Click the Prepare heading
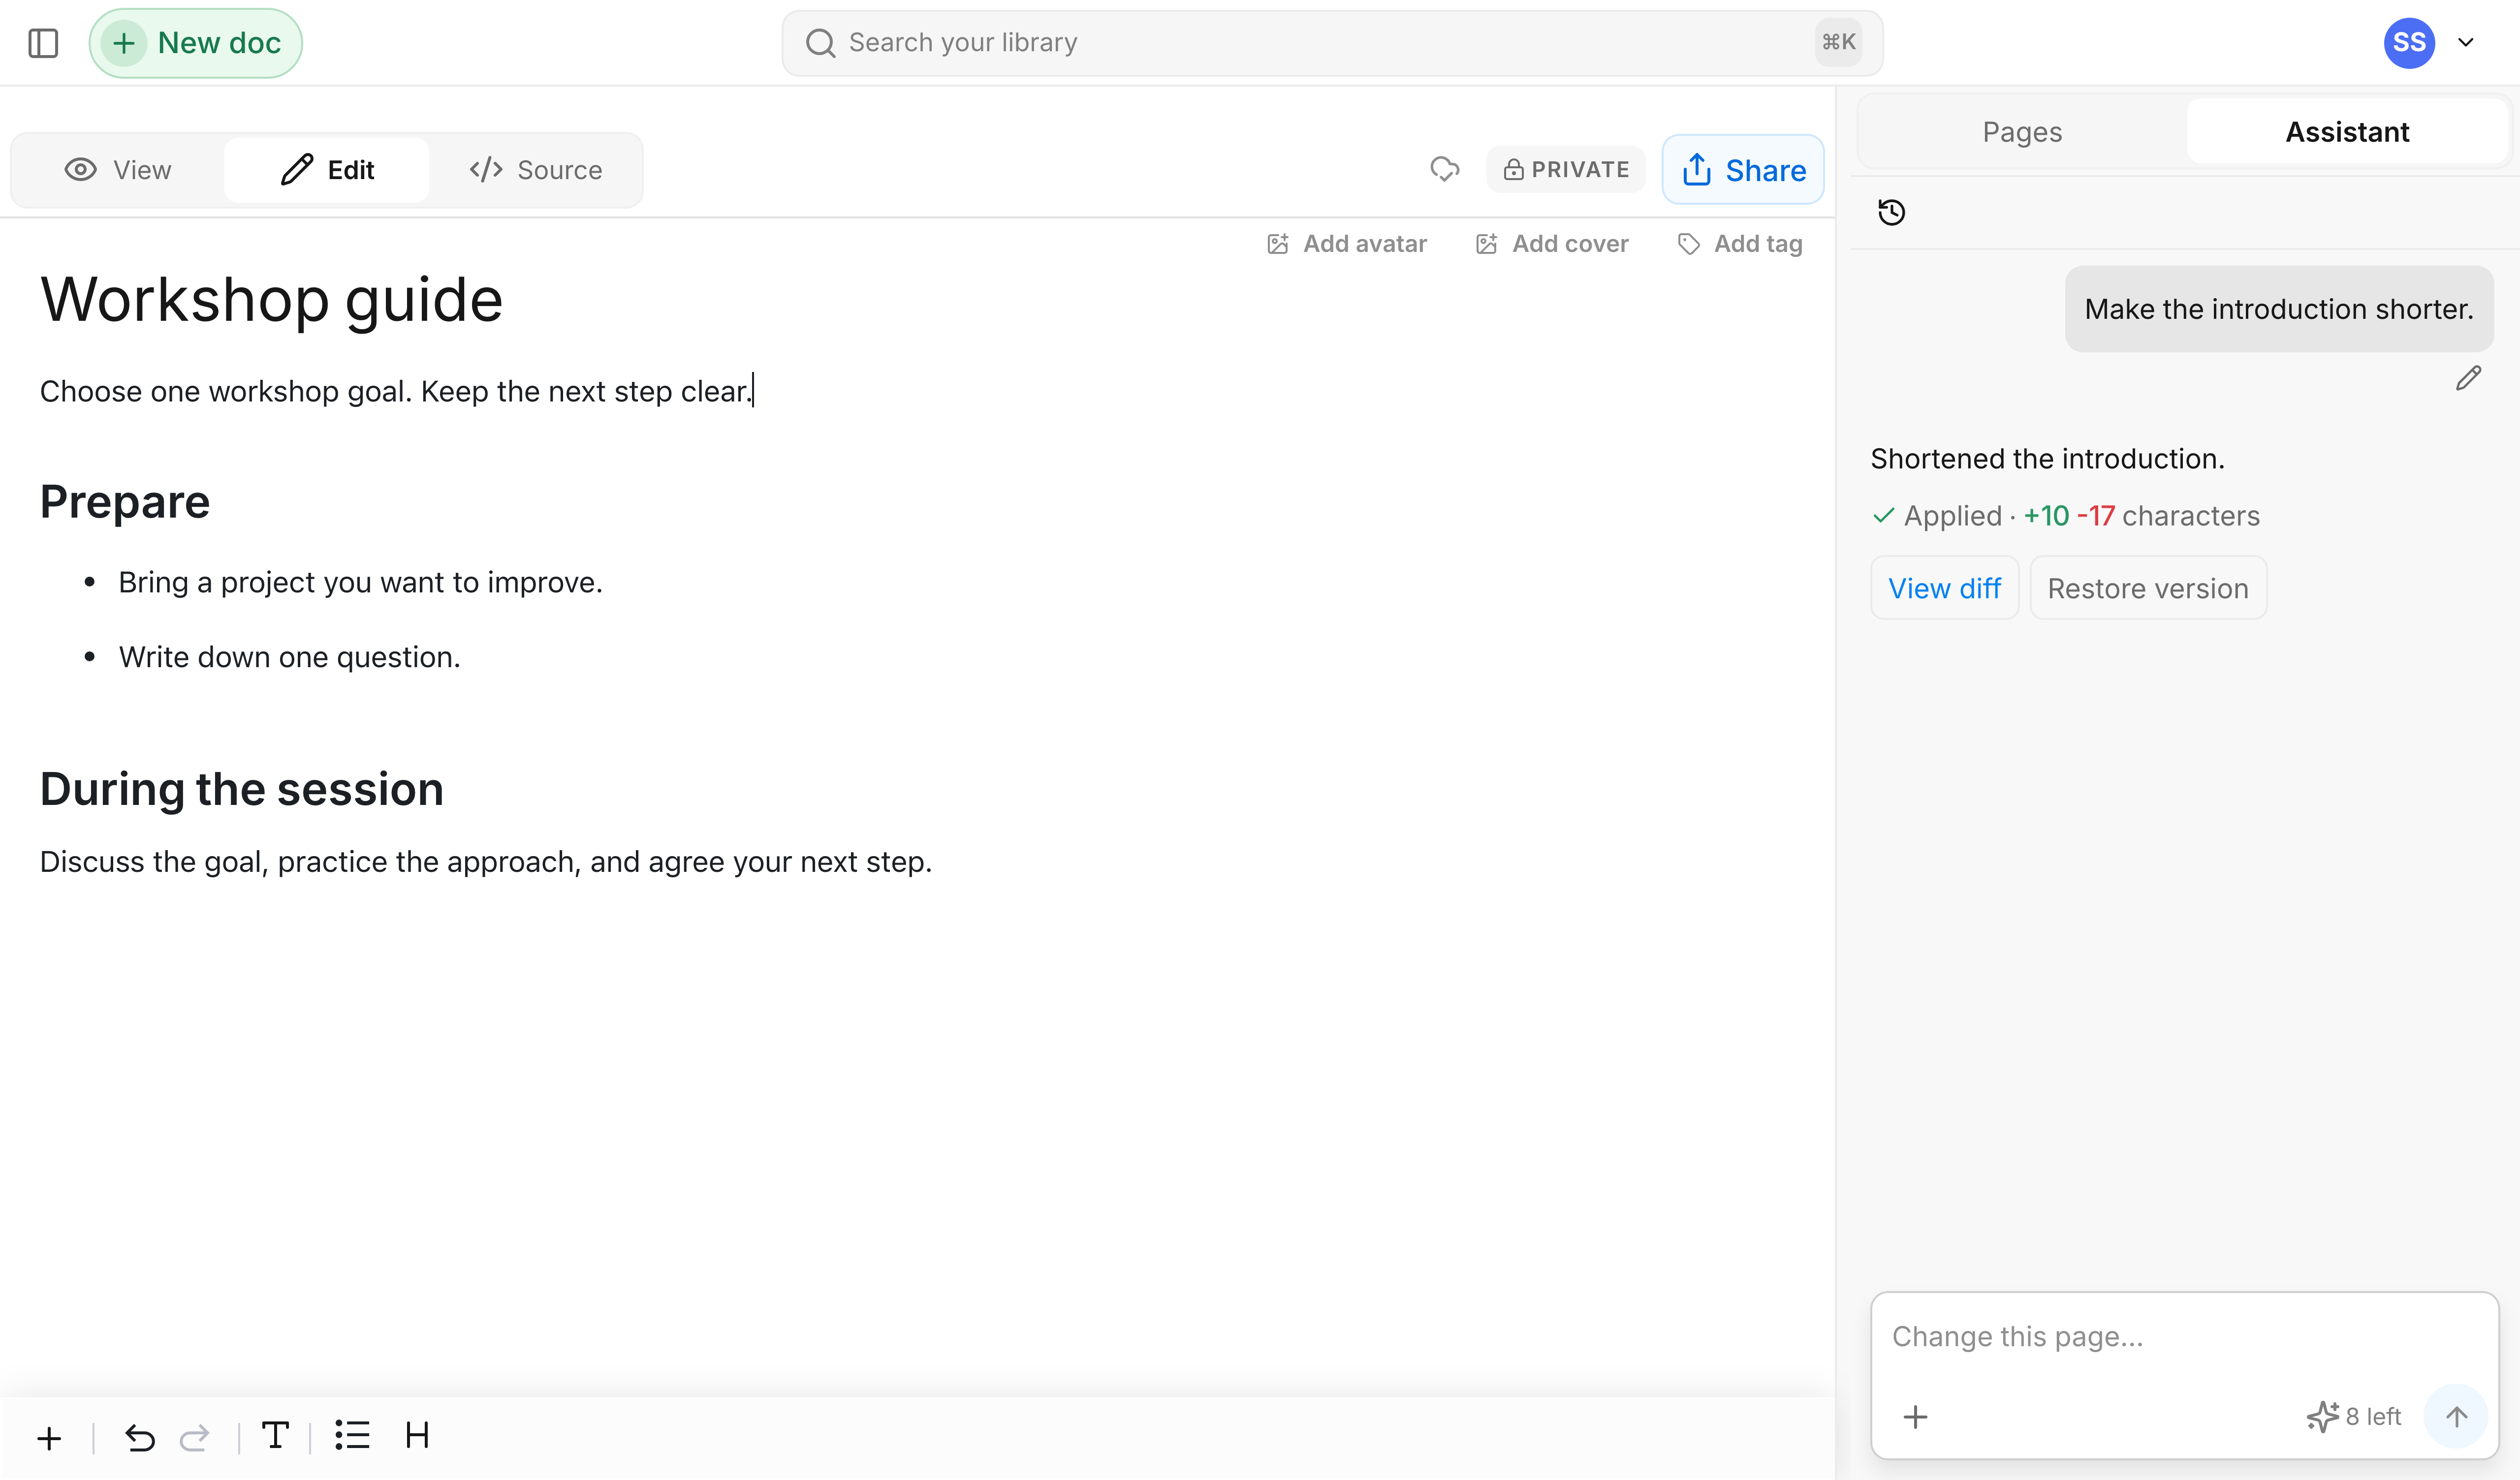2520x1480 pixels. click(125, 502)
